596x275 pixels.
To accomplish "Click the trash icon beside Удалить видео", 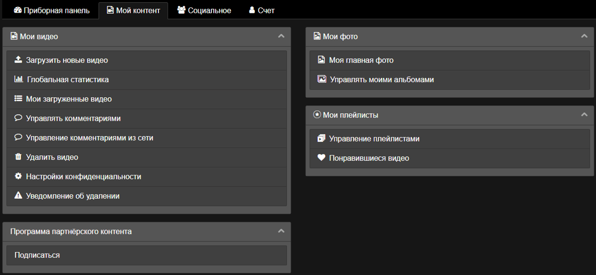I will coord(18,157).
